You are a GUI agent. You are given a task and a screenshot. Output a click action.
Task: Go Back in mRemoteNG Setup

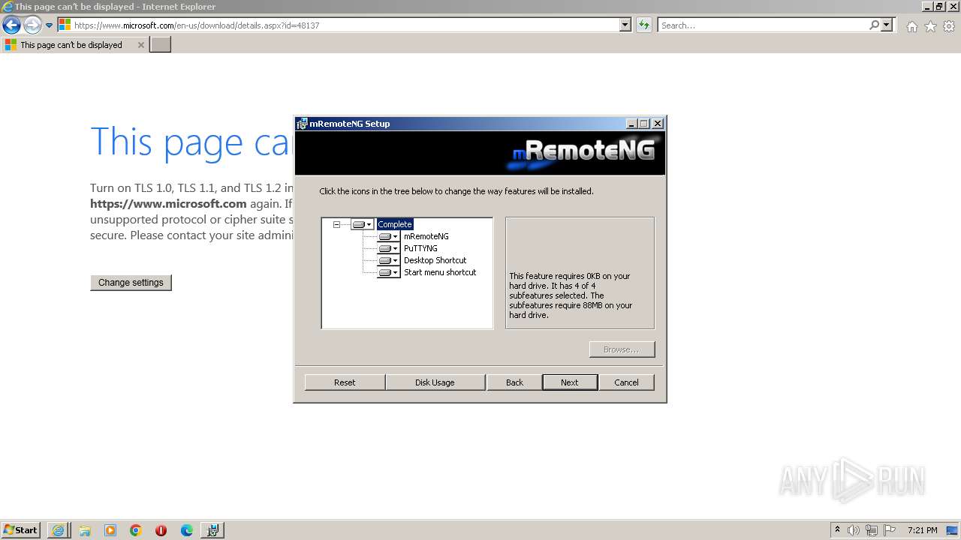[x=514, y=382]
